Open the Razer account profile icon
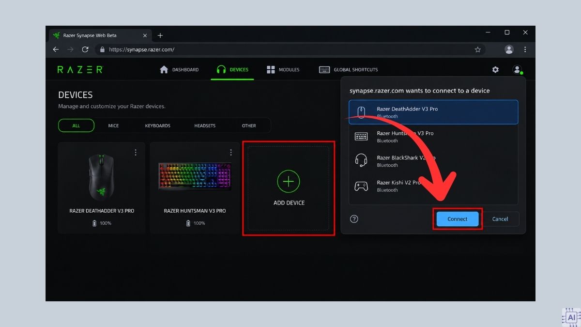 (x=517, y=70)
